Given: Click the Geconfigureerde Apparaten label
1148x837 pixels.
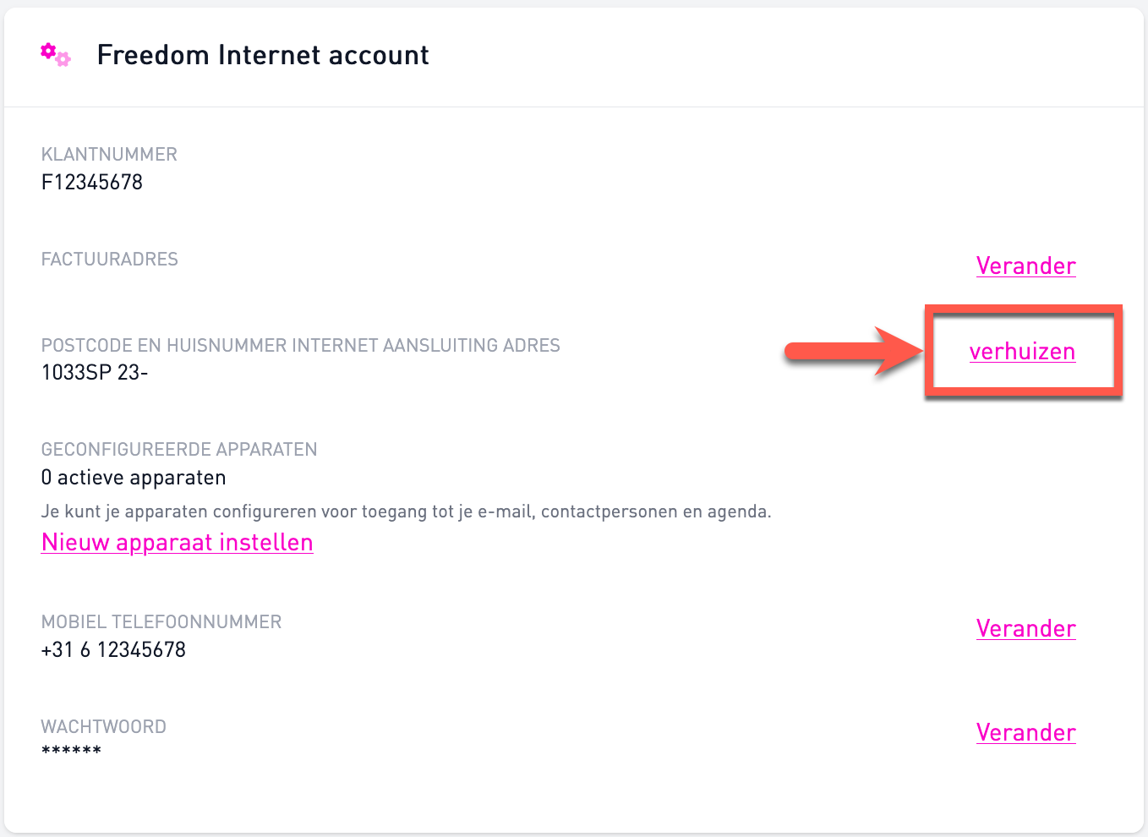Looking at the screenshot, I should (179, 449).
